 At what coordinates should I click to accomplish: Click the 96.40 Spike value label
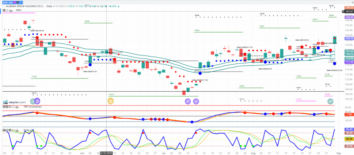click(349, 130)
